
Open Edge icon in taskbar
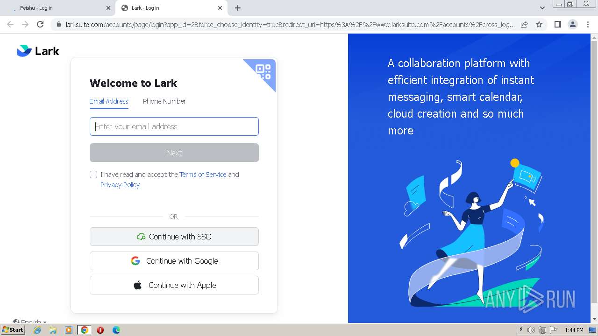(116, 330)
